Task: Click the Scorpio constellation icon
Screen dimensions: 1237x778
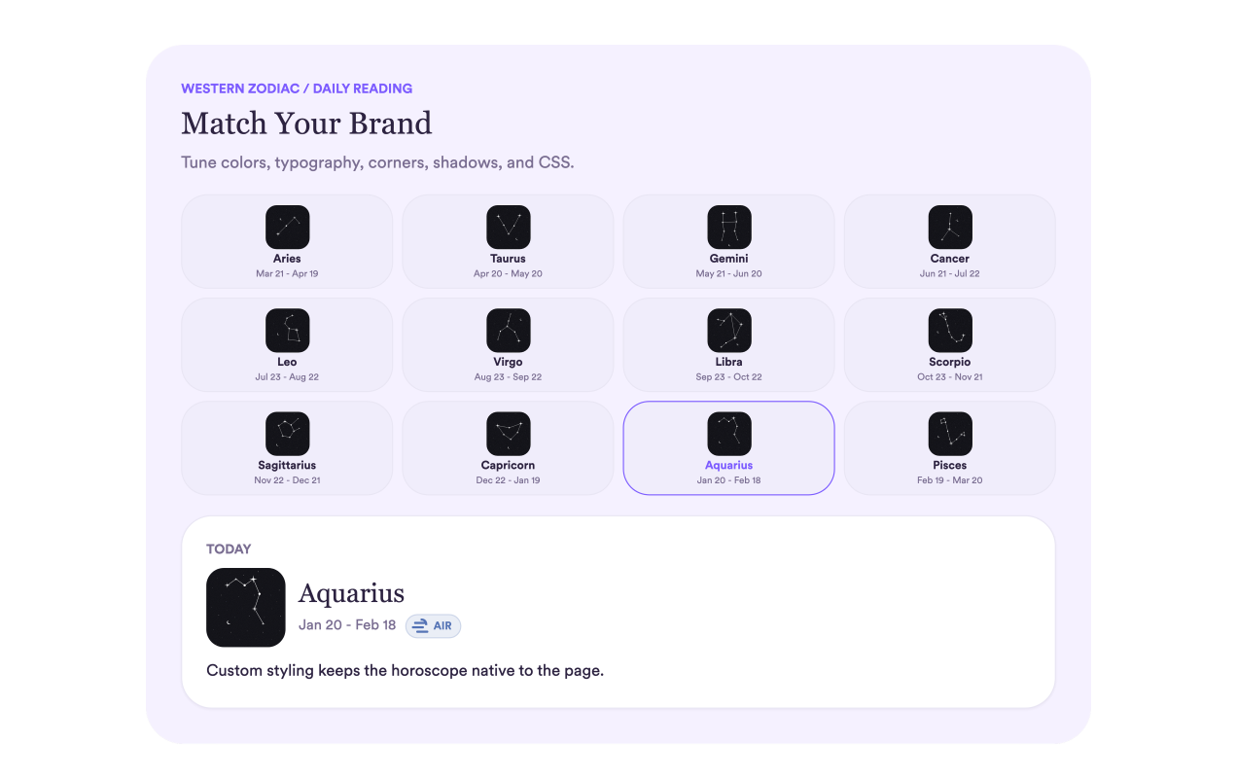Action: click(949, 330)
